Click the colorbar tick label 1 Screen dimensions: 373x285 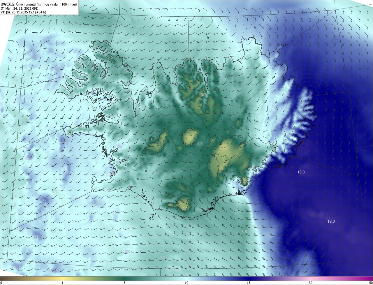pyautogui.click(x=62, y=283)
